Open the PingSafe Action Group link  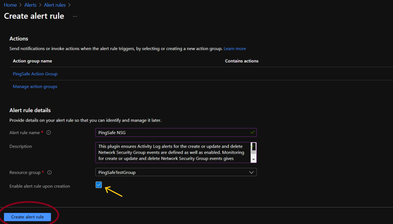pos(35,74)
